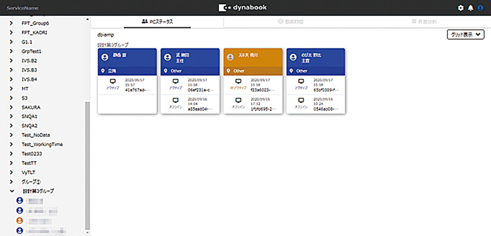
Task: Expand the SAKURA group in tree
Action: click(11, 107)
